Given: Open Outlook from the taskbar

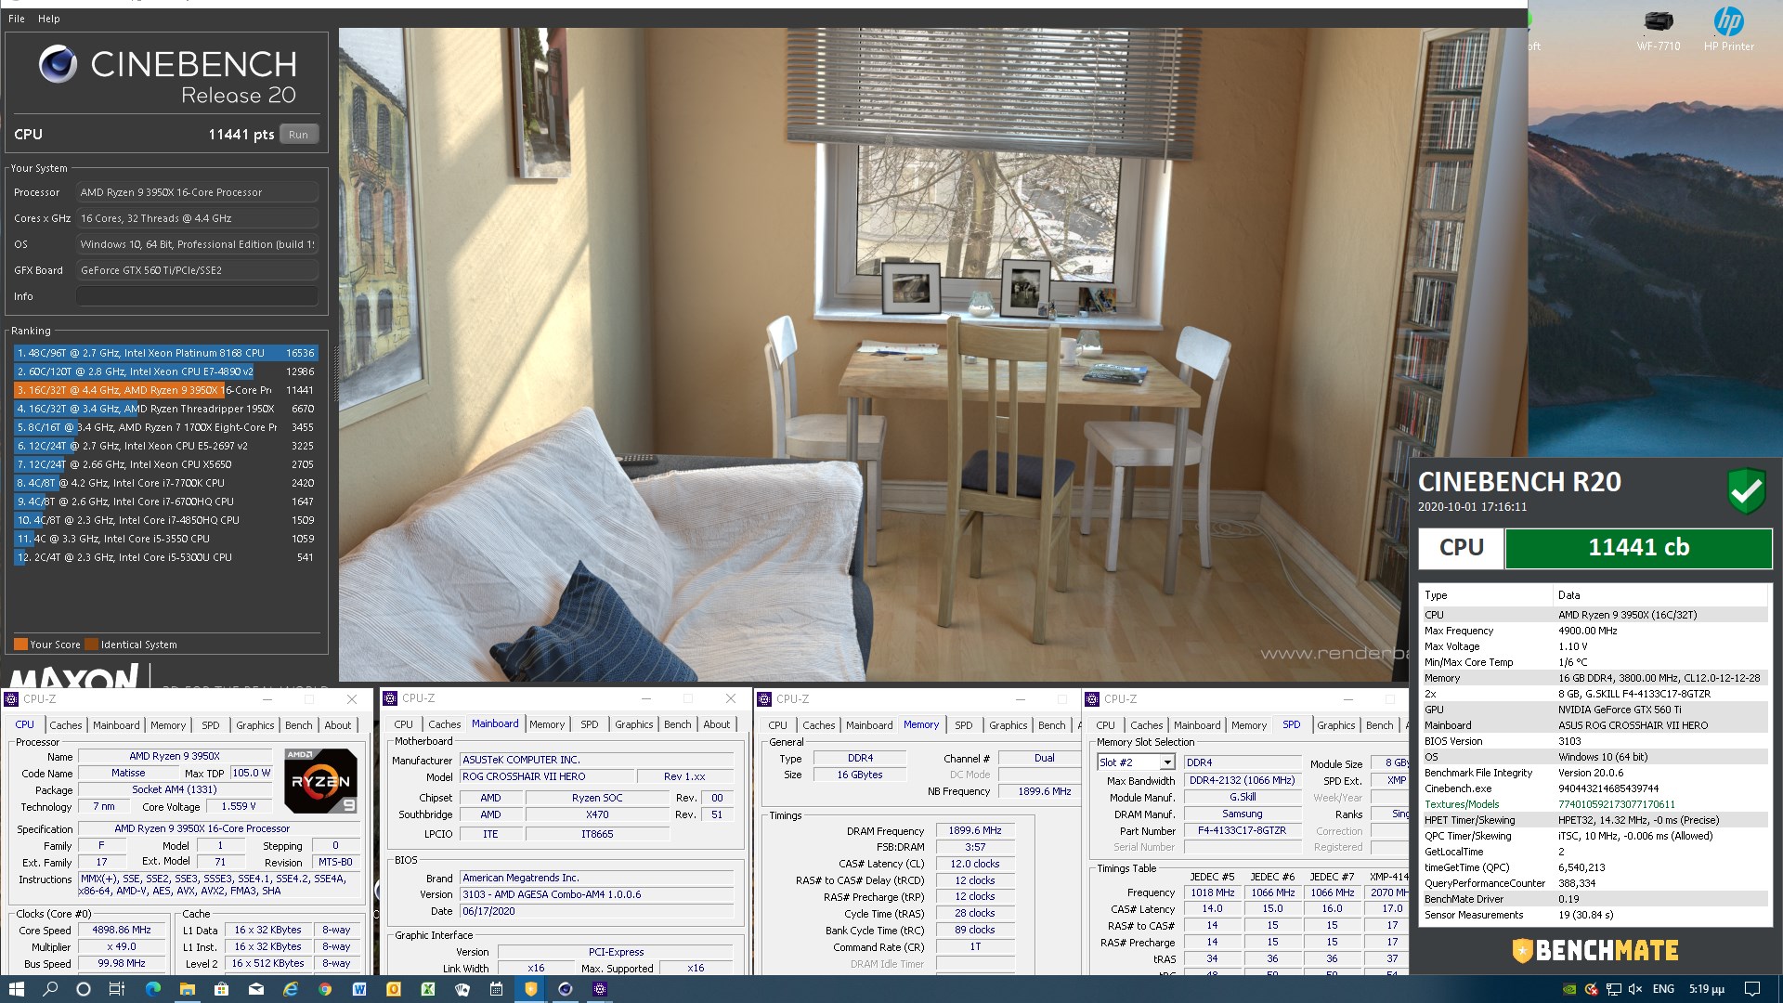Looking at the screenshot, I should tap(393, 989).
